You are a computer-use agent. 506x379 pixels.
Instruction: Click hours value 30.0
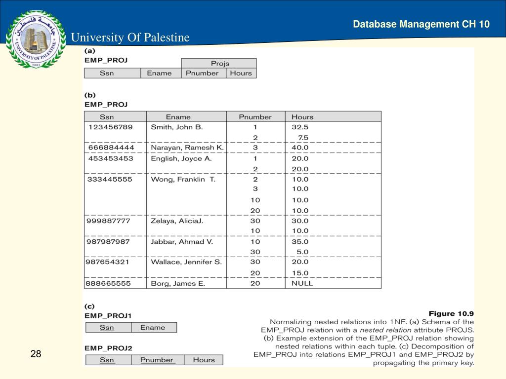click(x=300, y=221)
